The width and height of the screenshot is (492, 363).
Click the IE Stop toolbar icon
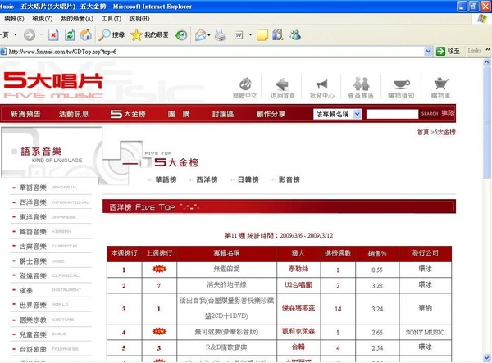53,34
